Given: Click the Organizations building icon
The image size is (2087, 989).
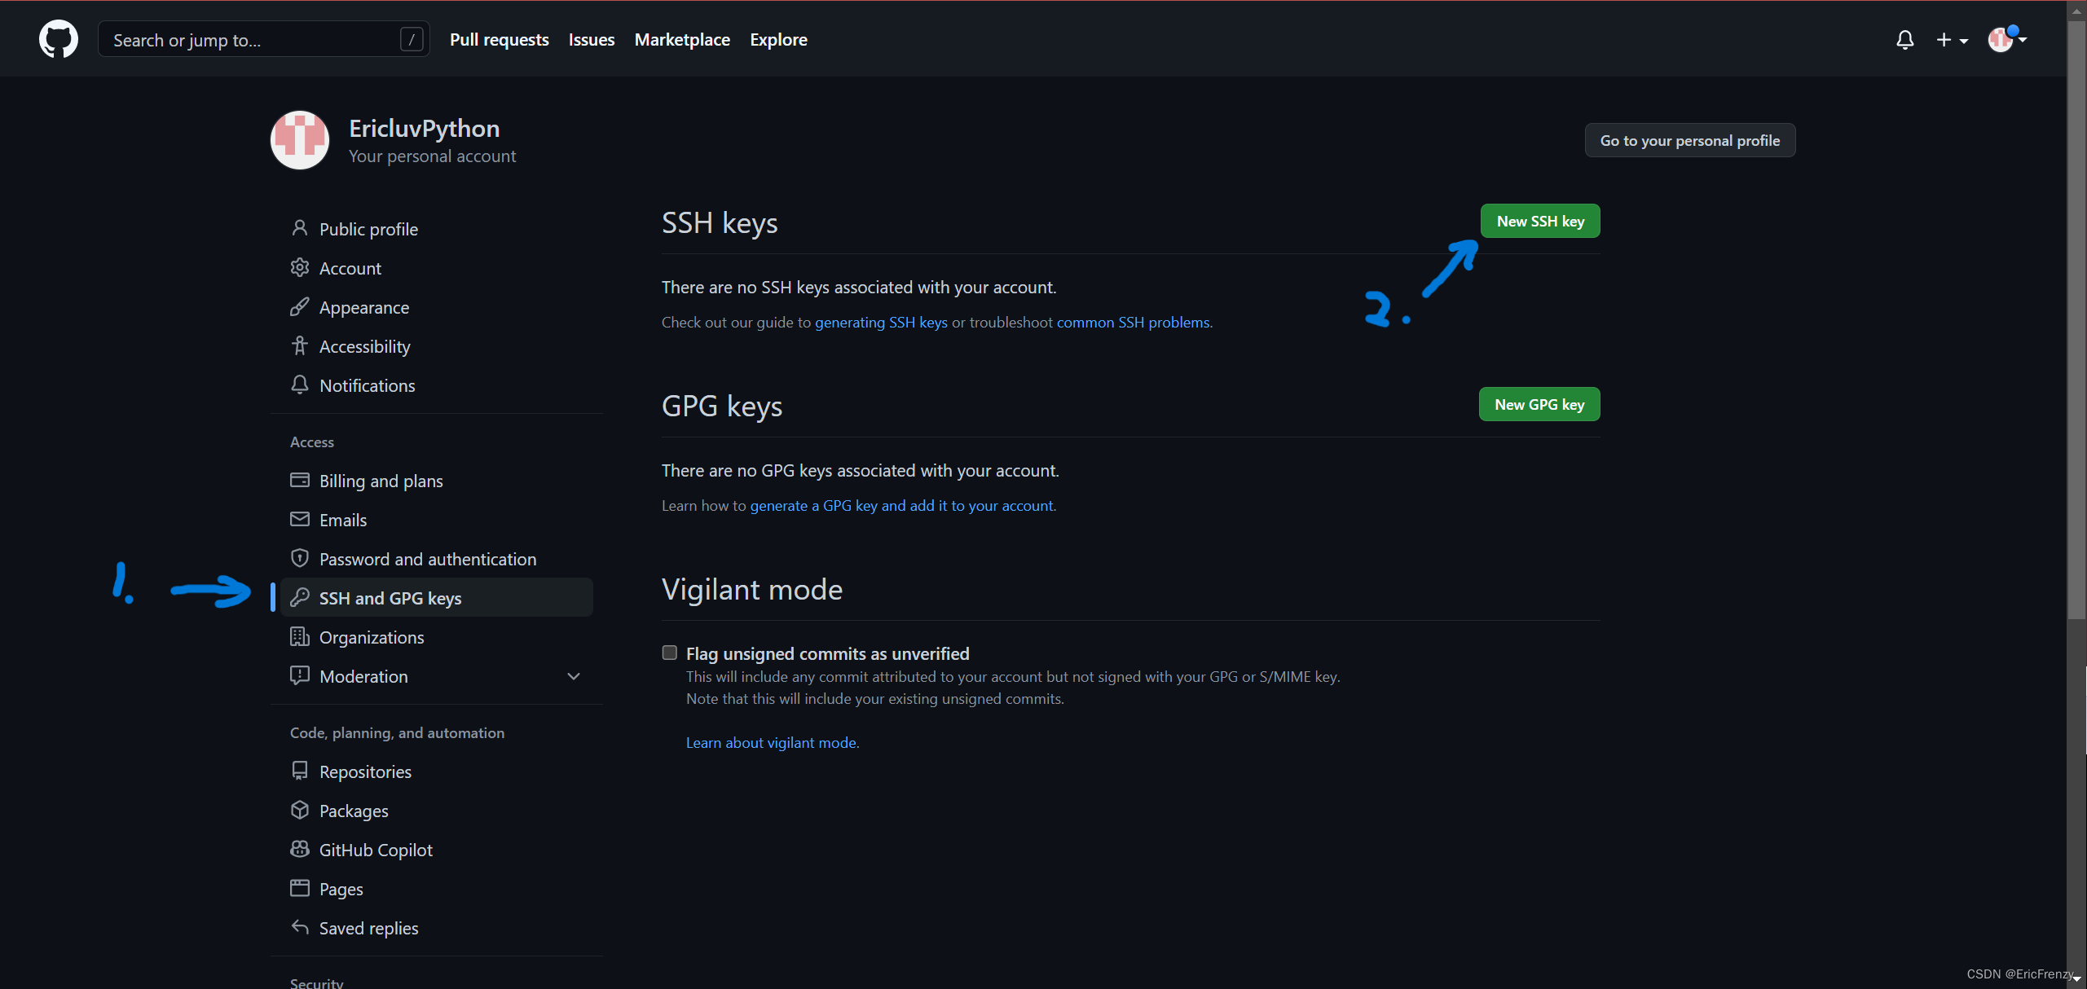Looking at the screenshot, I should click(x=299, y=636).
